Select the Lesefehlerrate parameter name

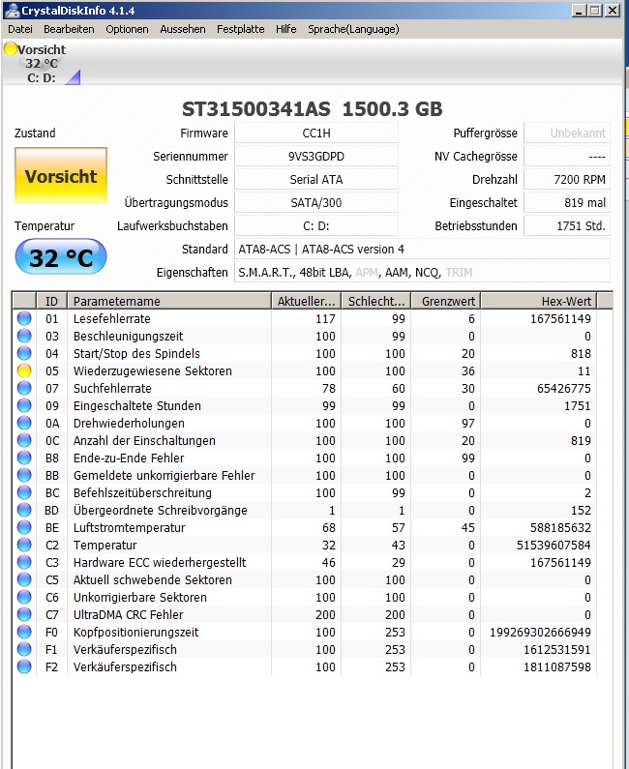112,318
